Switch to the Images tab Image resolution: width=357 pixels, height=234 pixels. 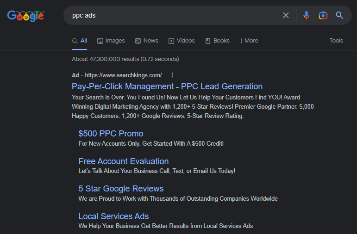coord(111,41)
